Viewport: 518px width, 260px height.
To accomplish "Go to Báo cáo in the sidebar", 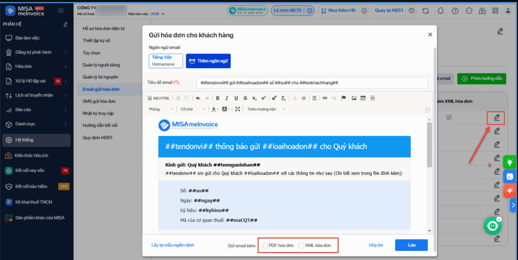I will 23,109.
